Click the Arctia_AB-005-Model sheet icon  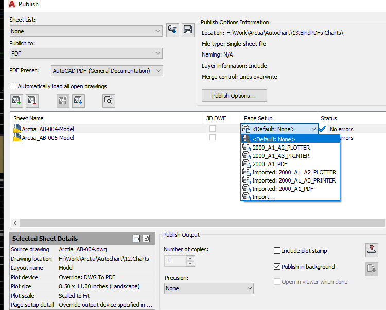coord(17,137)
